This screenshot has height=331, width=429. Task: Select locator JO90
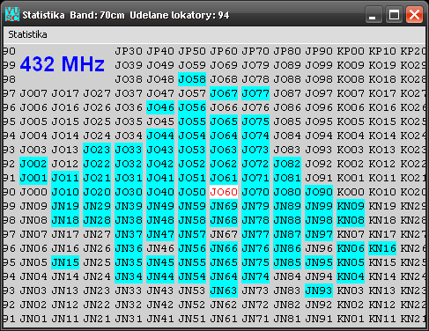[319, 192]
